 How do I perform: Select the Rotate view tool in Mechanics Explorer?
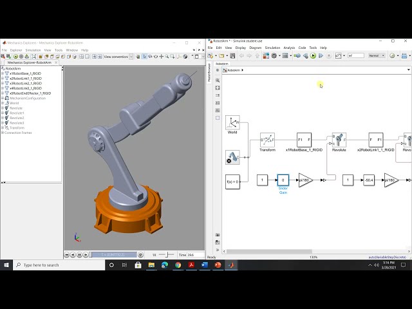point(150,57)
